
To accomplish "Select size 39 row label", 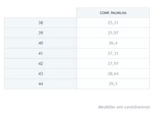I will pos(41,33).
